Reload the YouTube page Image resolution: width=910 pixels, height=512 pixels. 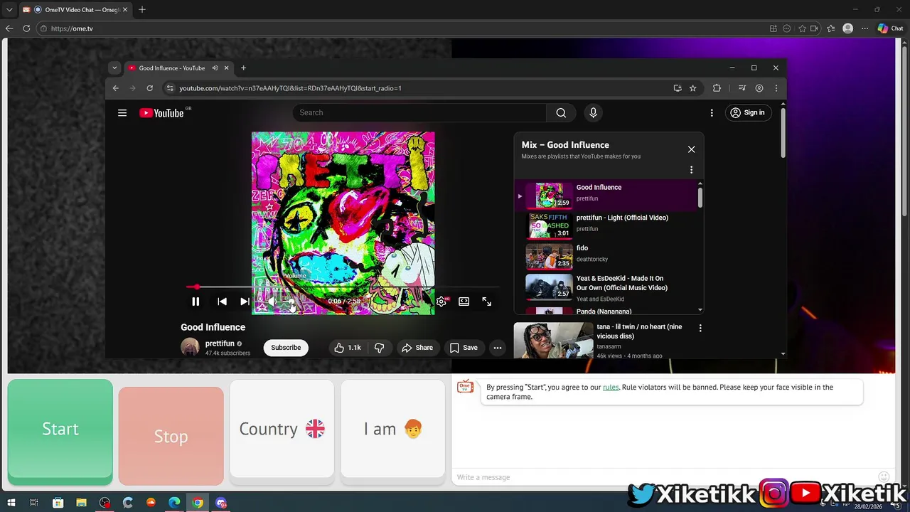(x=149, y=88)
